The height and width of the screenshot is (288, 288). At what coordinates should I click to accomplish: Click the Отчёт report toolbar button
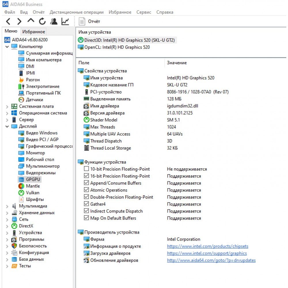[x=90, y=22]
